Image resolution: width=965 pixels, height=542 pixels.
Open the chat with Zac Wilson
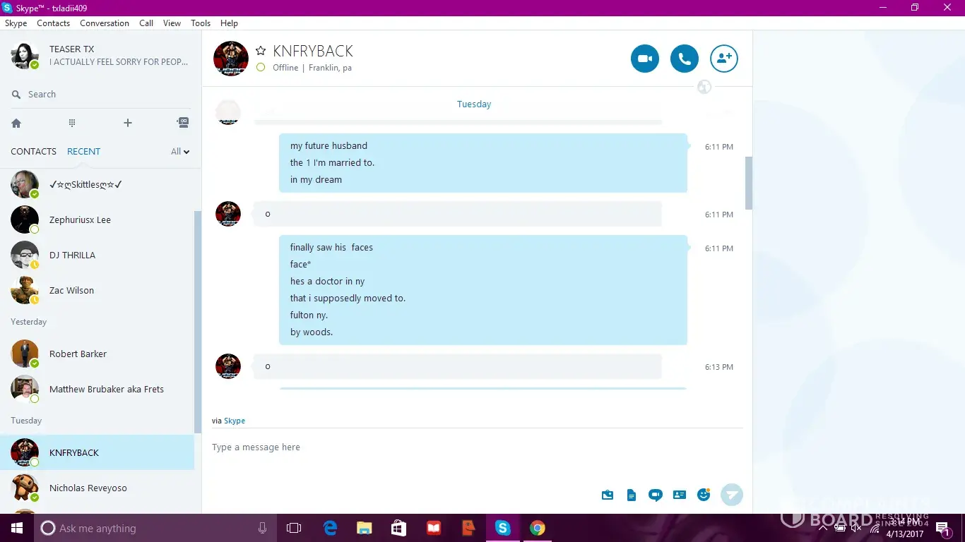(97, 290)
